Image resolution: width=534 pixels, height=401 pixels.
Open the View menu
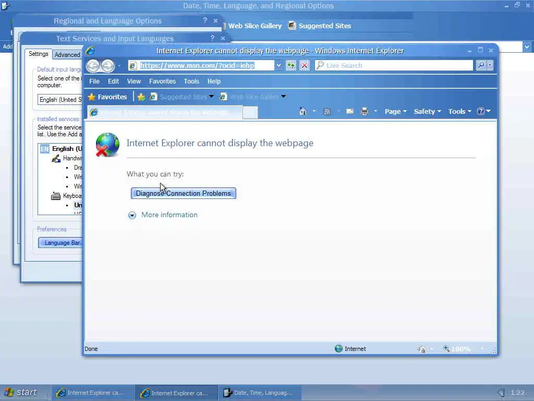134,81
